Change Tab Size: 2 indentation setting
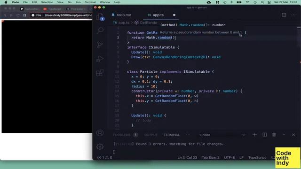Viewport: 301px width, 169px height. (x=210, y=158)
